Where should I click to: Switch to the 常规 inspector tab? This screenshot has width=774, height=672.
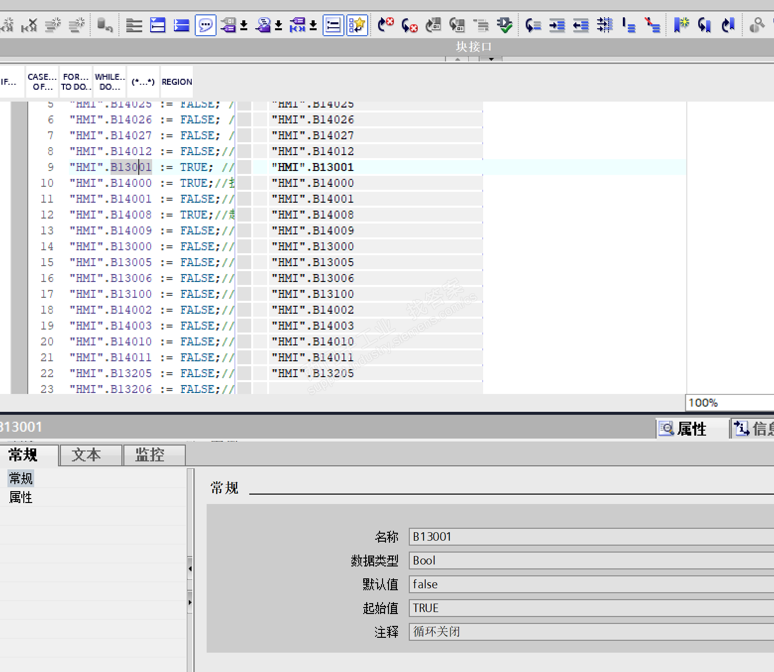point(29,455)
